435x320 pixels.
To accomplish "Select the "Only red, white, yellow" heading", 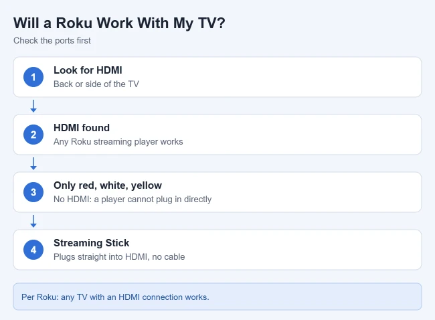I will (108, 185).
